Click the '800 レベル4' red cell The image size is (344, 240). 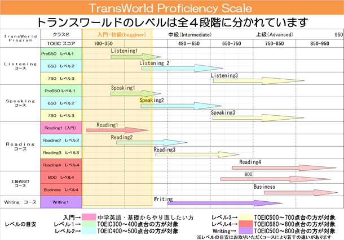click(x=61, y=177)
